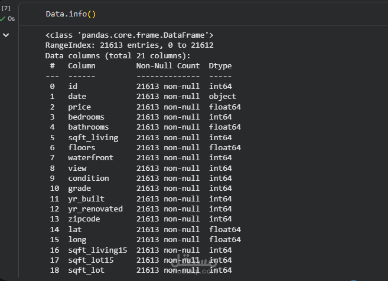Click the 'price' column name

(80, 107)
